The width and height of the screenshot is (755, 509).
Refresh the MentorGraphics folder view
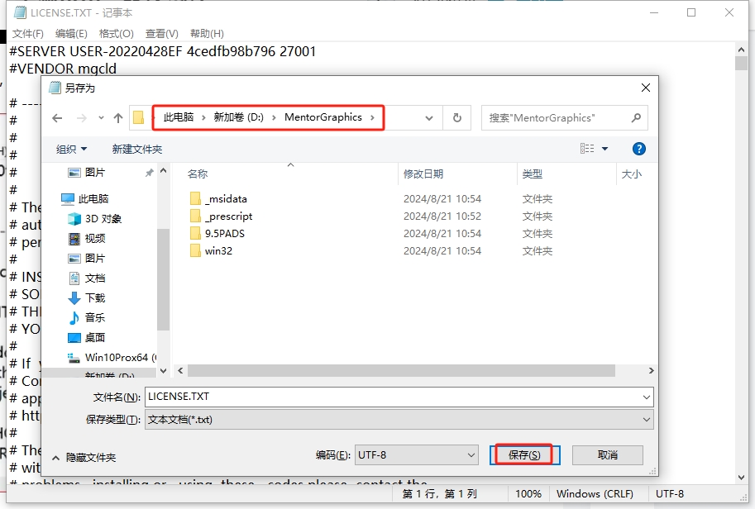[x=457, y=118]
